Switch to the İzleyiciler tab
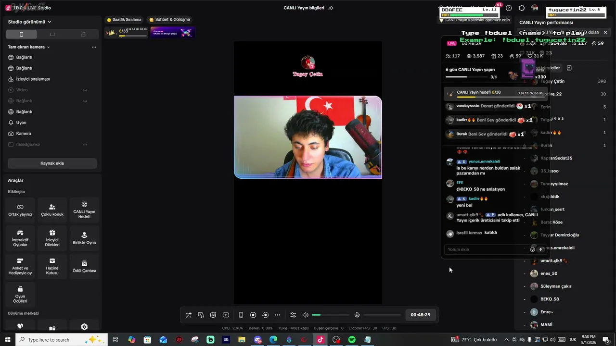 [549, 68]
